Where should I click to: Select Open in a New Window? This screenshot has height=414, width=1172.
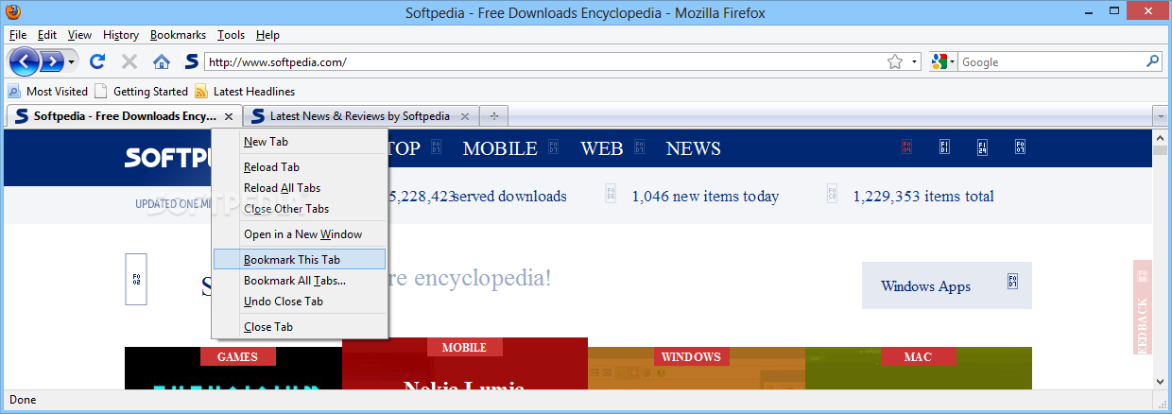(x=300, y=234)
